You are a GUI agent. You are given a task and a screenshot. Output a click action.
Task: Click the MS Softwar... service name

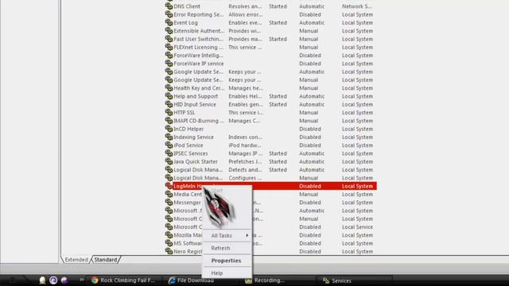coord(188,243)
